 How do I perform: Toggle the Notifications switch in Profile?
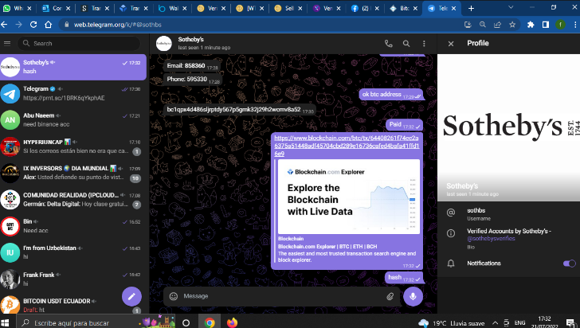pyautogui.click(x=570, y=264)
